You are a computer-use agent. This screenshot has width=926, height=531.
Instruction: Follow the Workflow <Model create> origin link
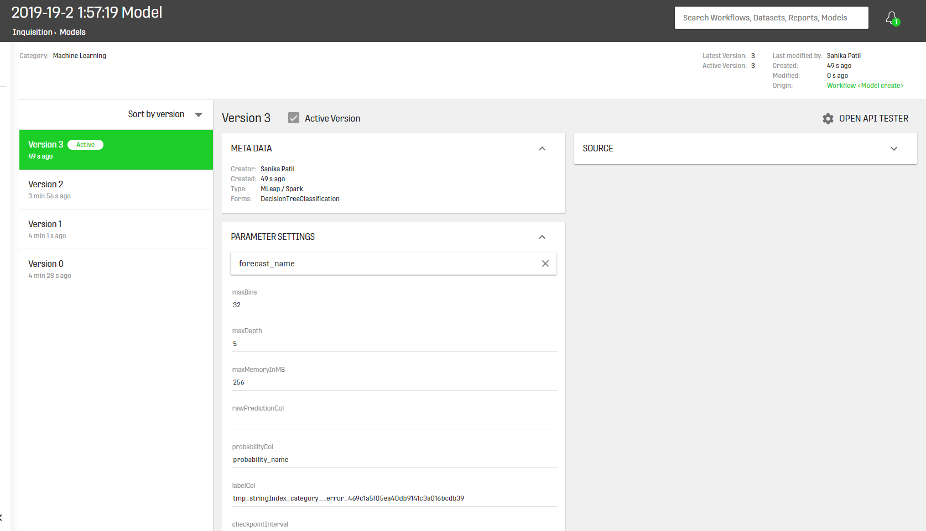(865, 86)
